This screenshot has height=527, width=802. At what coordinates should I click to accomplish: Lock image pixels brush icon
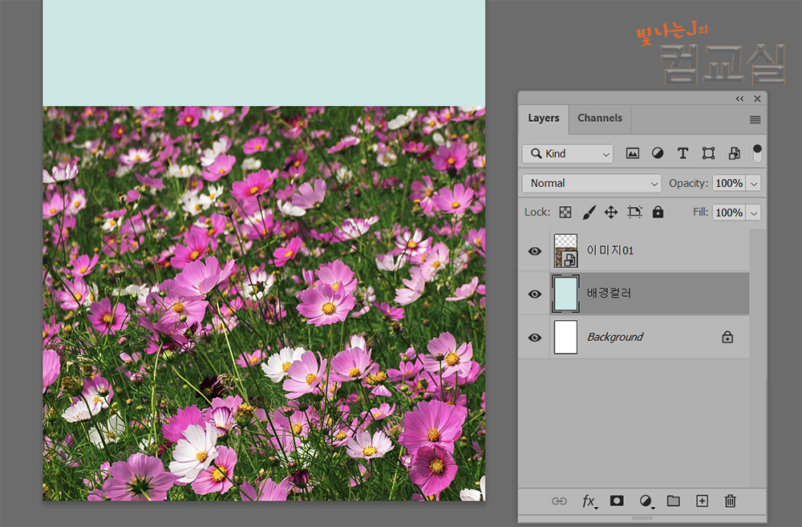click(589, 213)
